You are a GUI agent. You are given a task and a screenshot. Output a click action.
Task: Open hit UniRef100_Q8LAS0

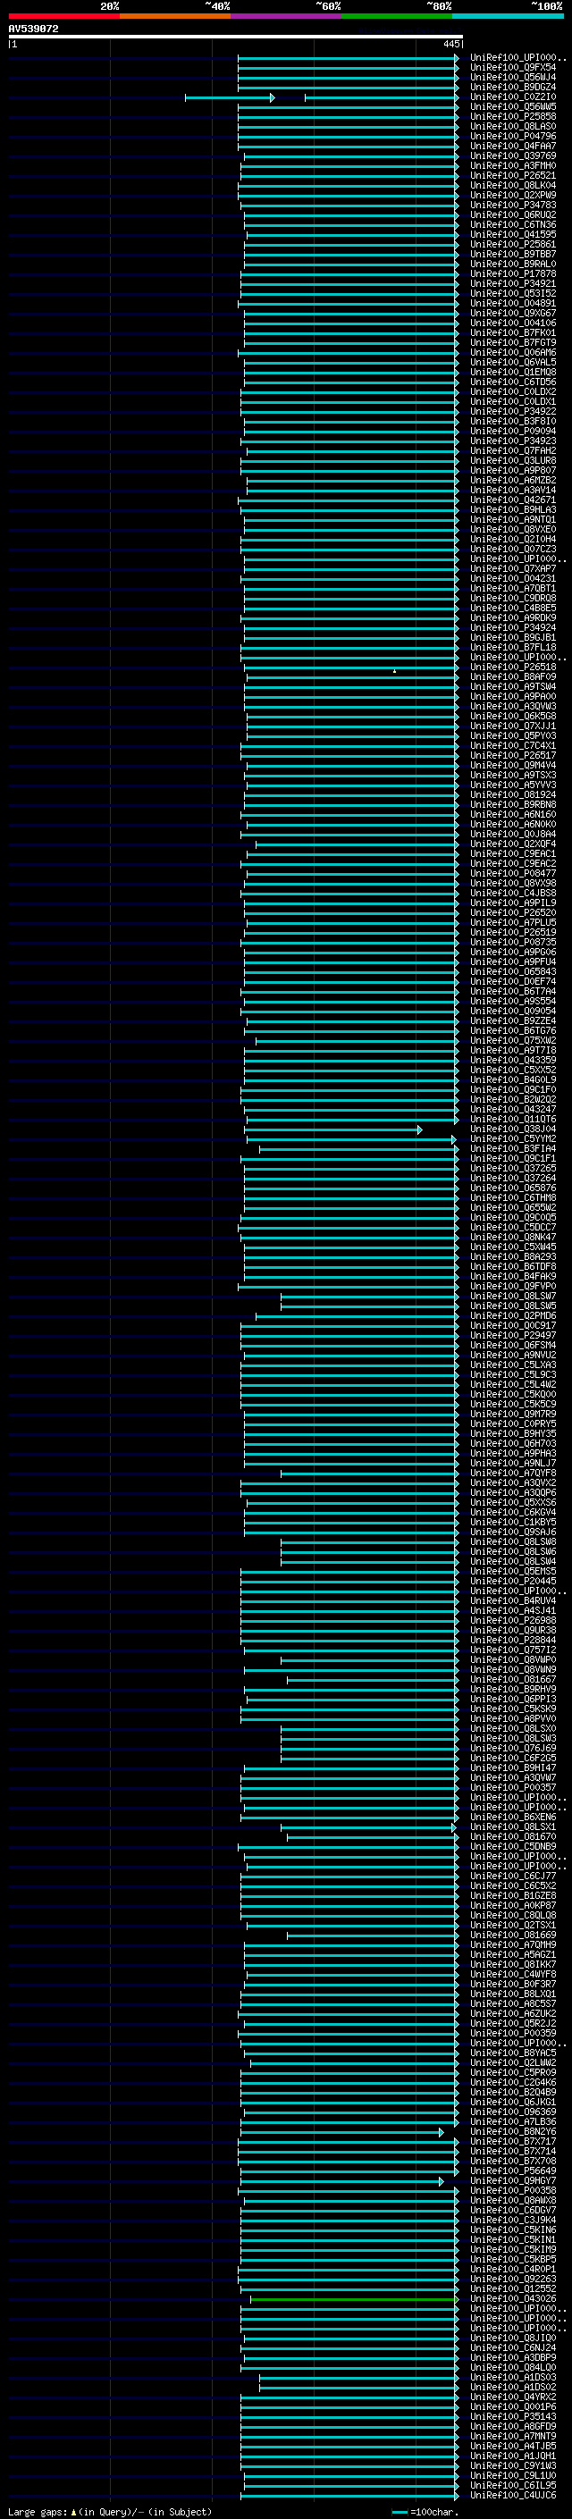pyautogui.click(x=512, y=126)
